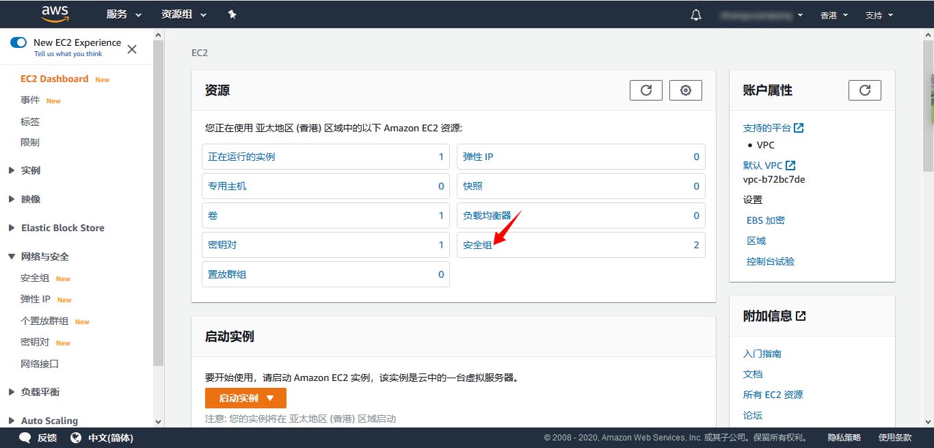Viewport: 934px width, 448px height.
Task: Open 密钥对 in the sidebar
Action: 35,342
